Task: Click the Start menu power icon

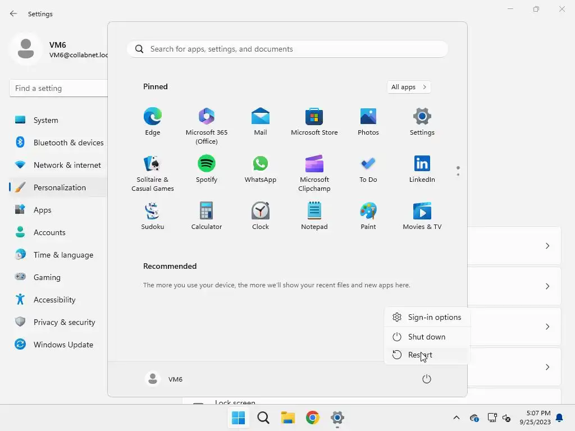Action: (427, 379)
